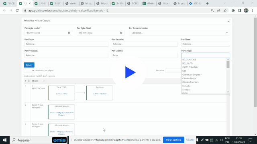Screen dimensions: 257x144
Task: Sort the table by # column icon
Action: tap(29, 81)
